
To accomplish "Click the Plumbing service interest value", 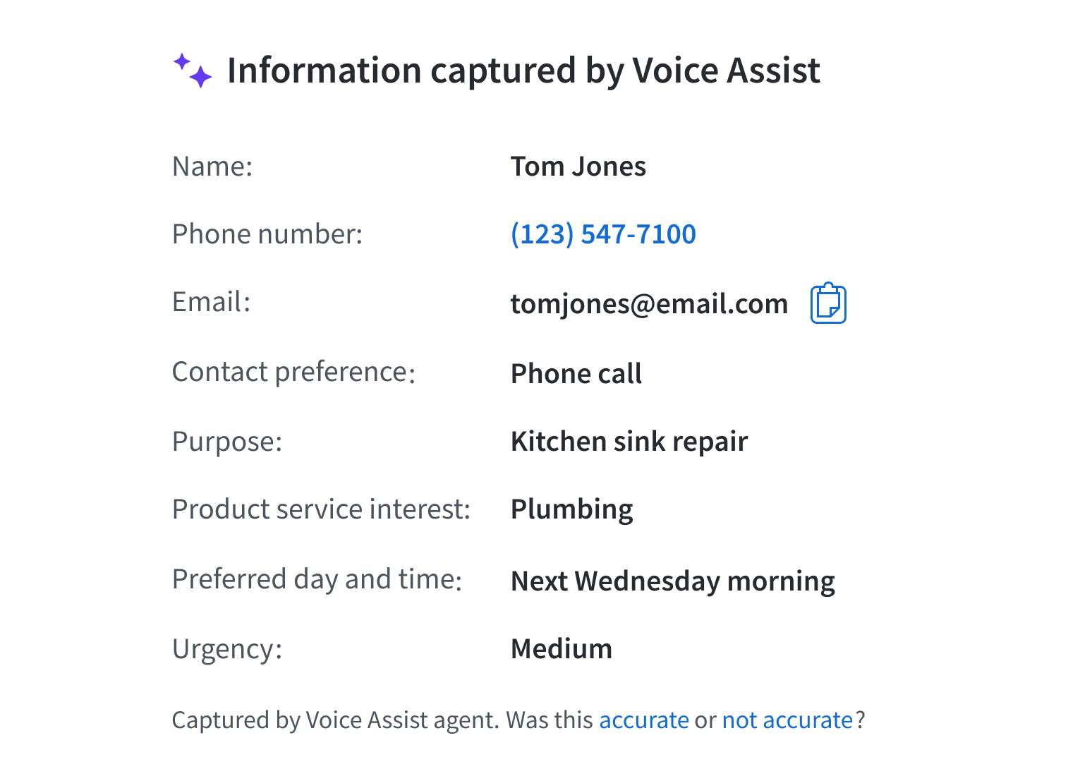I will tap(571, 509).
